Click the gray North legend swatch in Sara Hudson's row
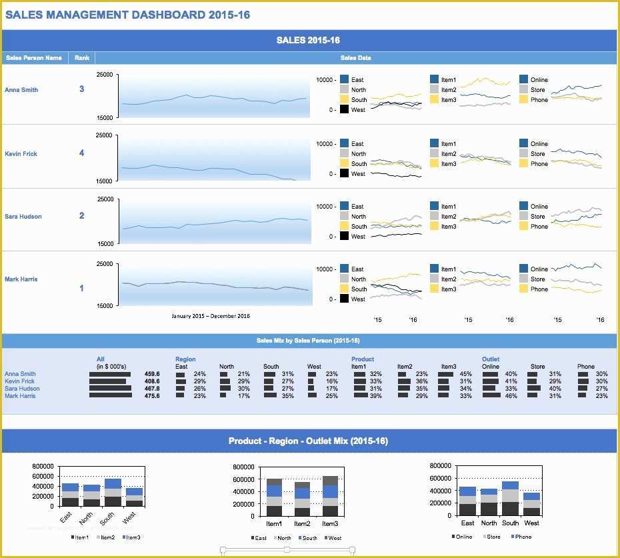Screen dimensions: 620x558 (344, 216)
